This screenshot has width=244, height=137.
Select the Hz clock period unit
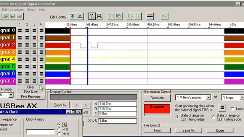pyautogui.click(x=59, y=124)
